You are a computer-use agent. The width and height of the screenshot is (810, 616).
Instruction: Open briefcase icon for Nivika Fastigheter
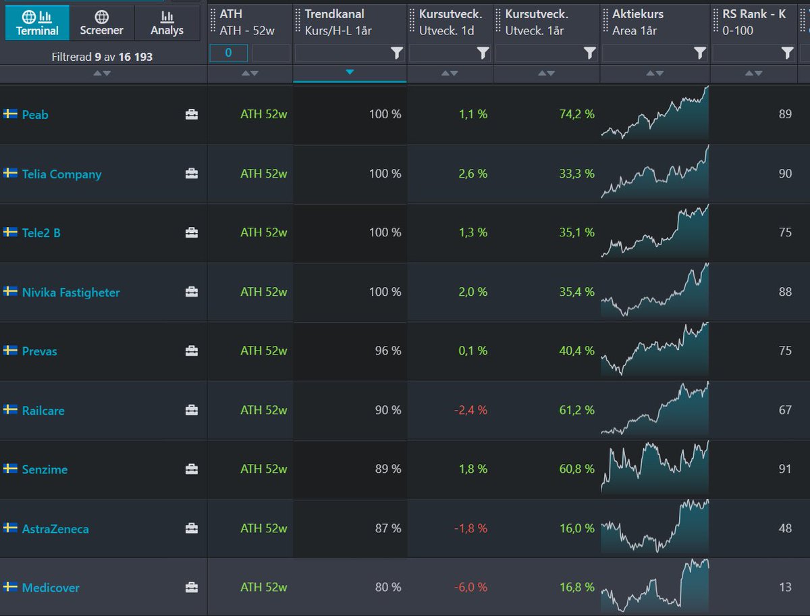192,292
